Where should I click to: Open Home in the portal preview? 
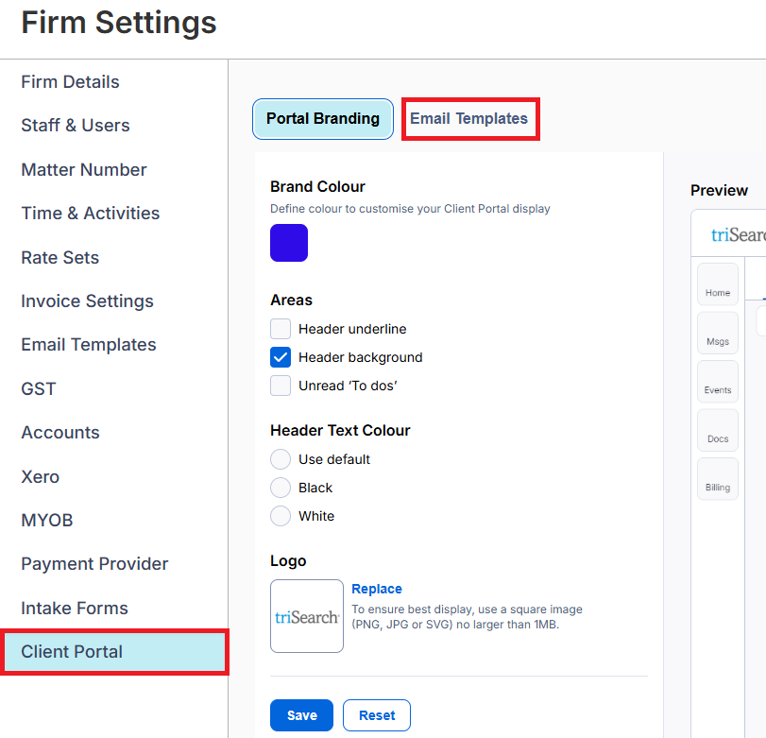point(718,283)
